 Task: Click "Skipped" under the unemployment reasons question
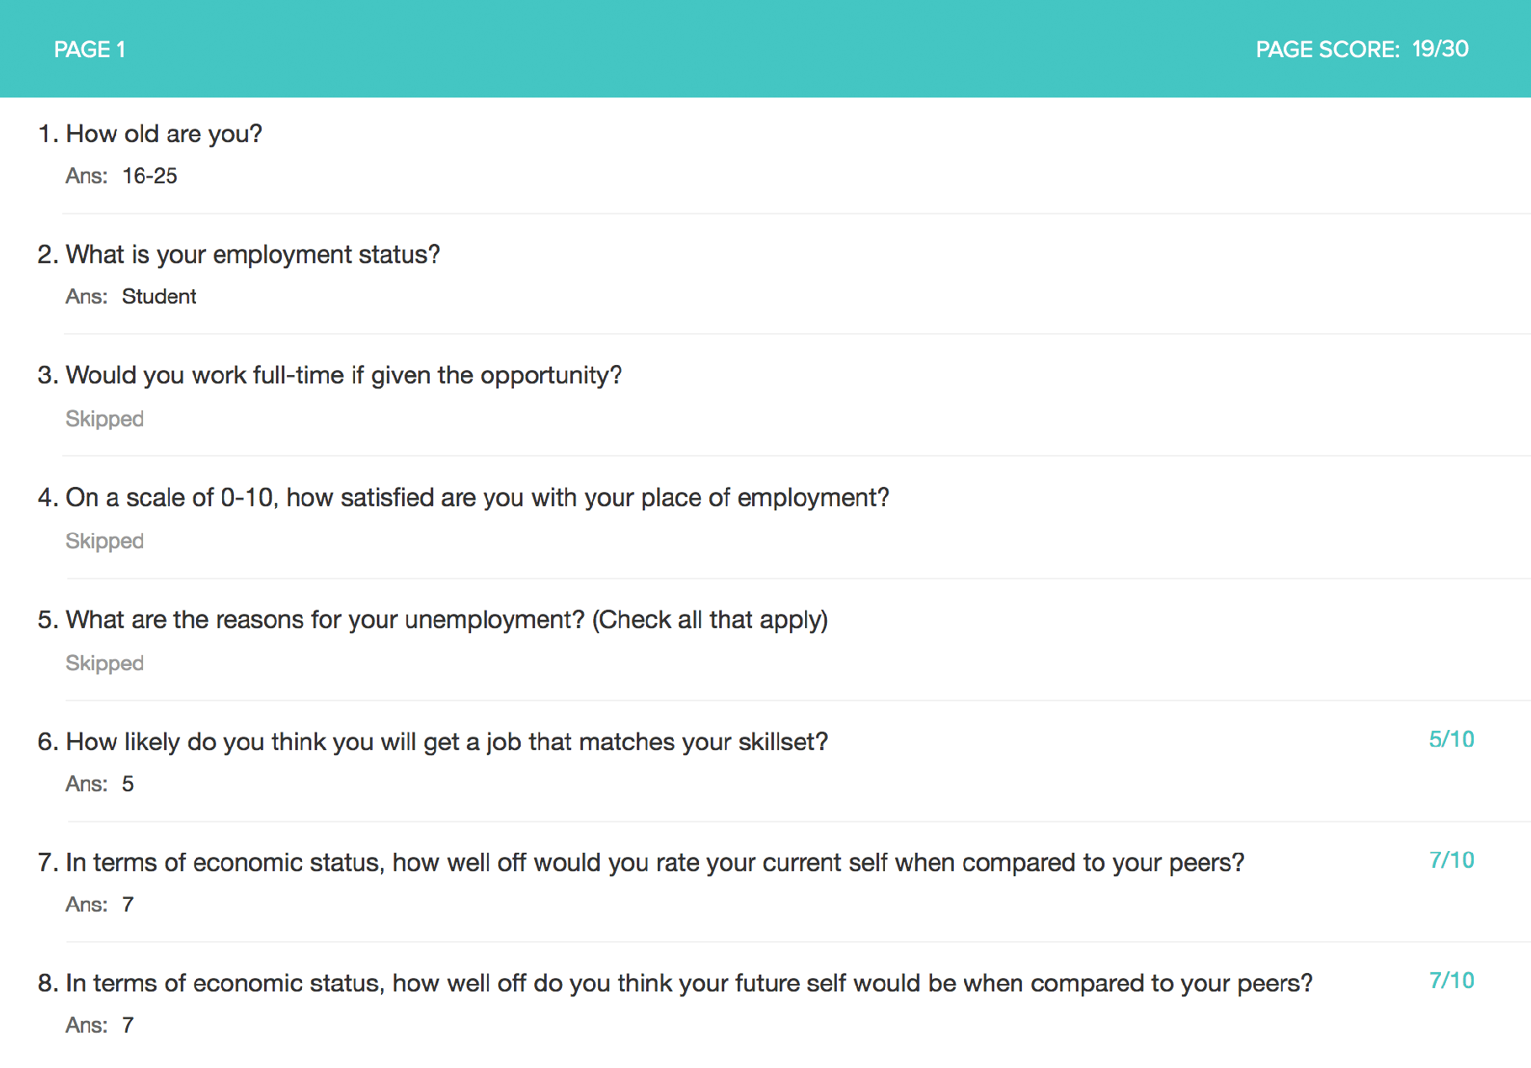pos(104,664)
